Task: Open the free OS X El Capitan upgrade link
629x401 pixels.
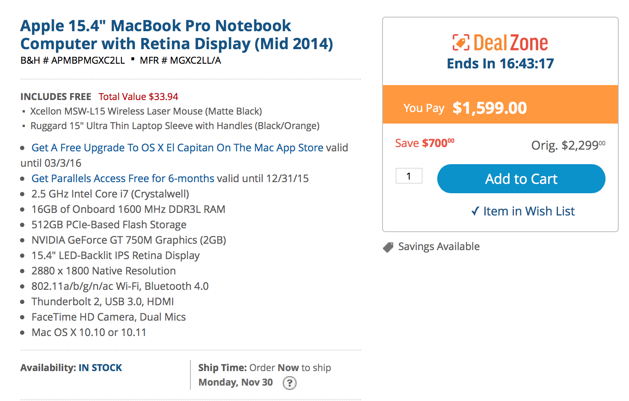Action: pos(177,148)
